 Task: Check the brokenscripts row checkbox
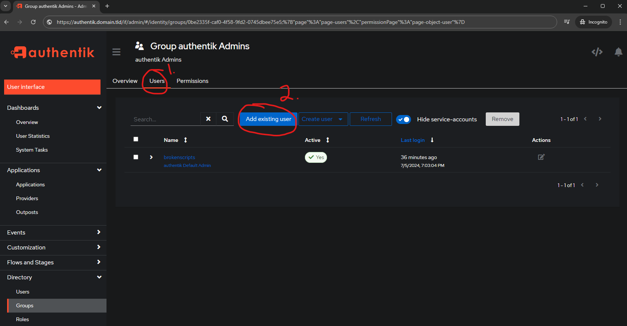pos(136,157)
